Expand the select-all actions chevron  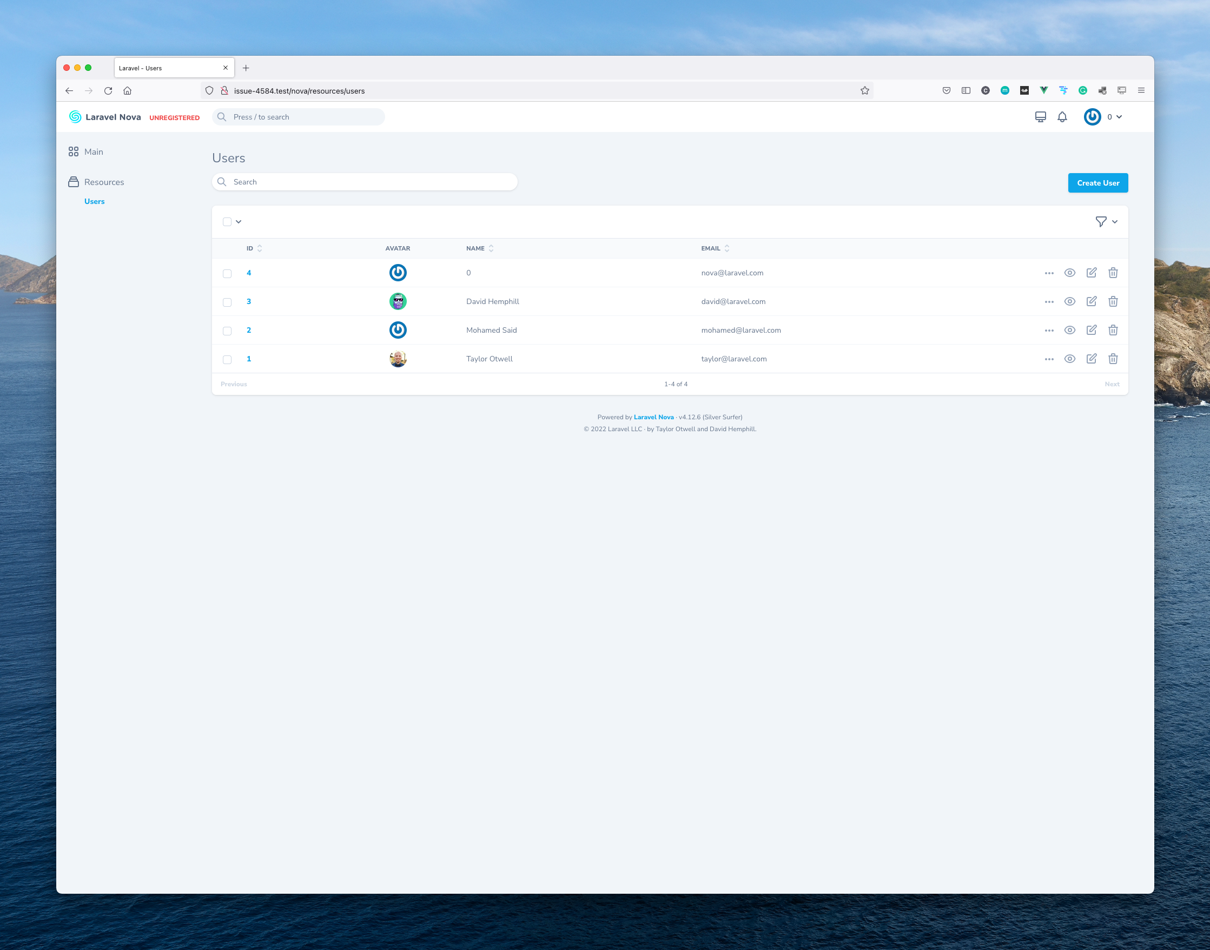pos(239,221)
